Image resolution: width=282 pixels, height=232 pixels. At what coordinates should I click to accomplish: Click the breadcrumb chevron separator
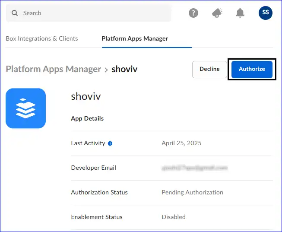click(106, 69)
